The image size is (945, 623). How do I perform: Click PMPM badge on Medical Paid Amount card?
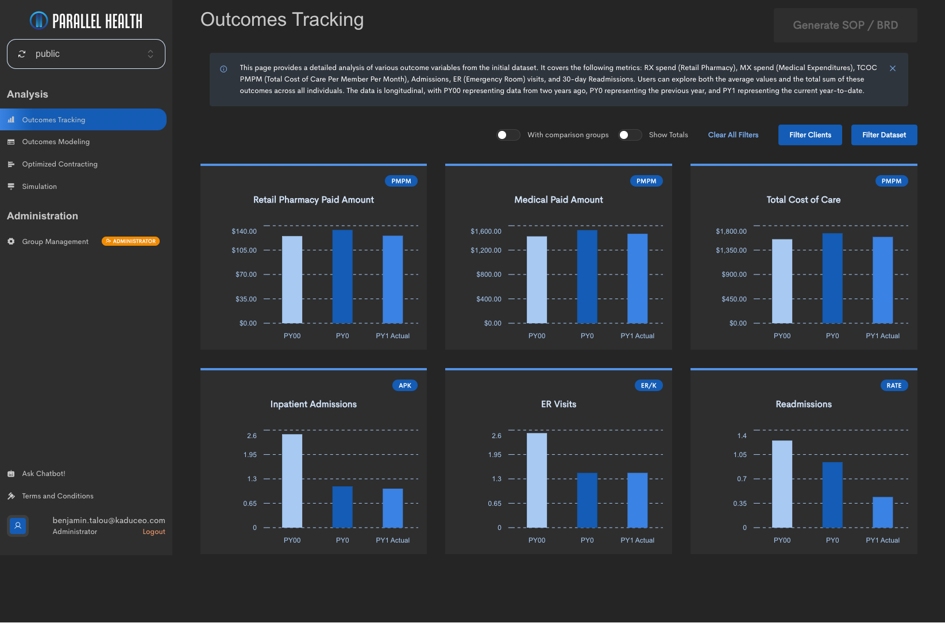coord(646,181)
